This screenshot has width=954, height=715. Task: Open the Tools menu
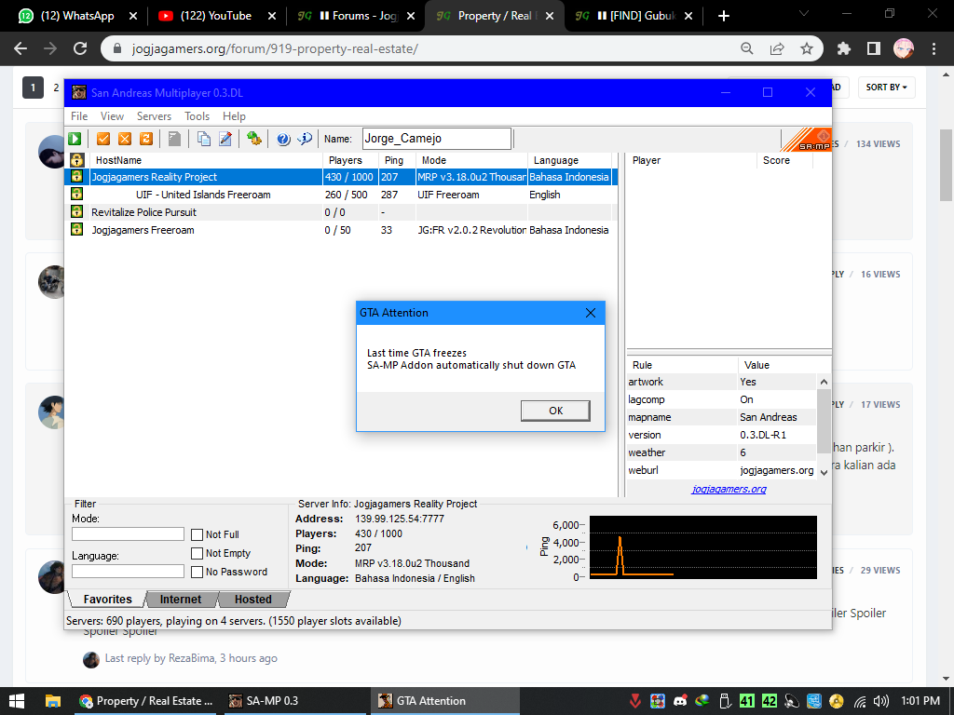pos(198,116)
